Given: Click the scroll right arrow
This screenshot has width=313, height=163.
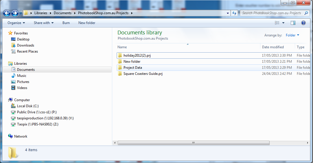Looking at the screenshot, I should pyautogui.click(x=308, y=143).
